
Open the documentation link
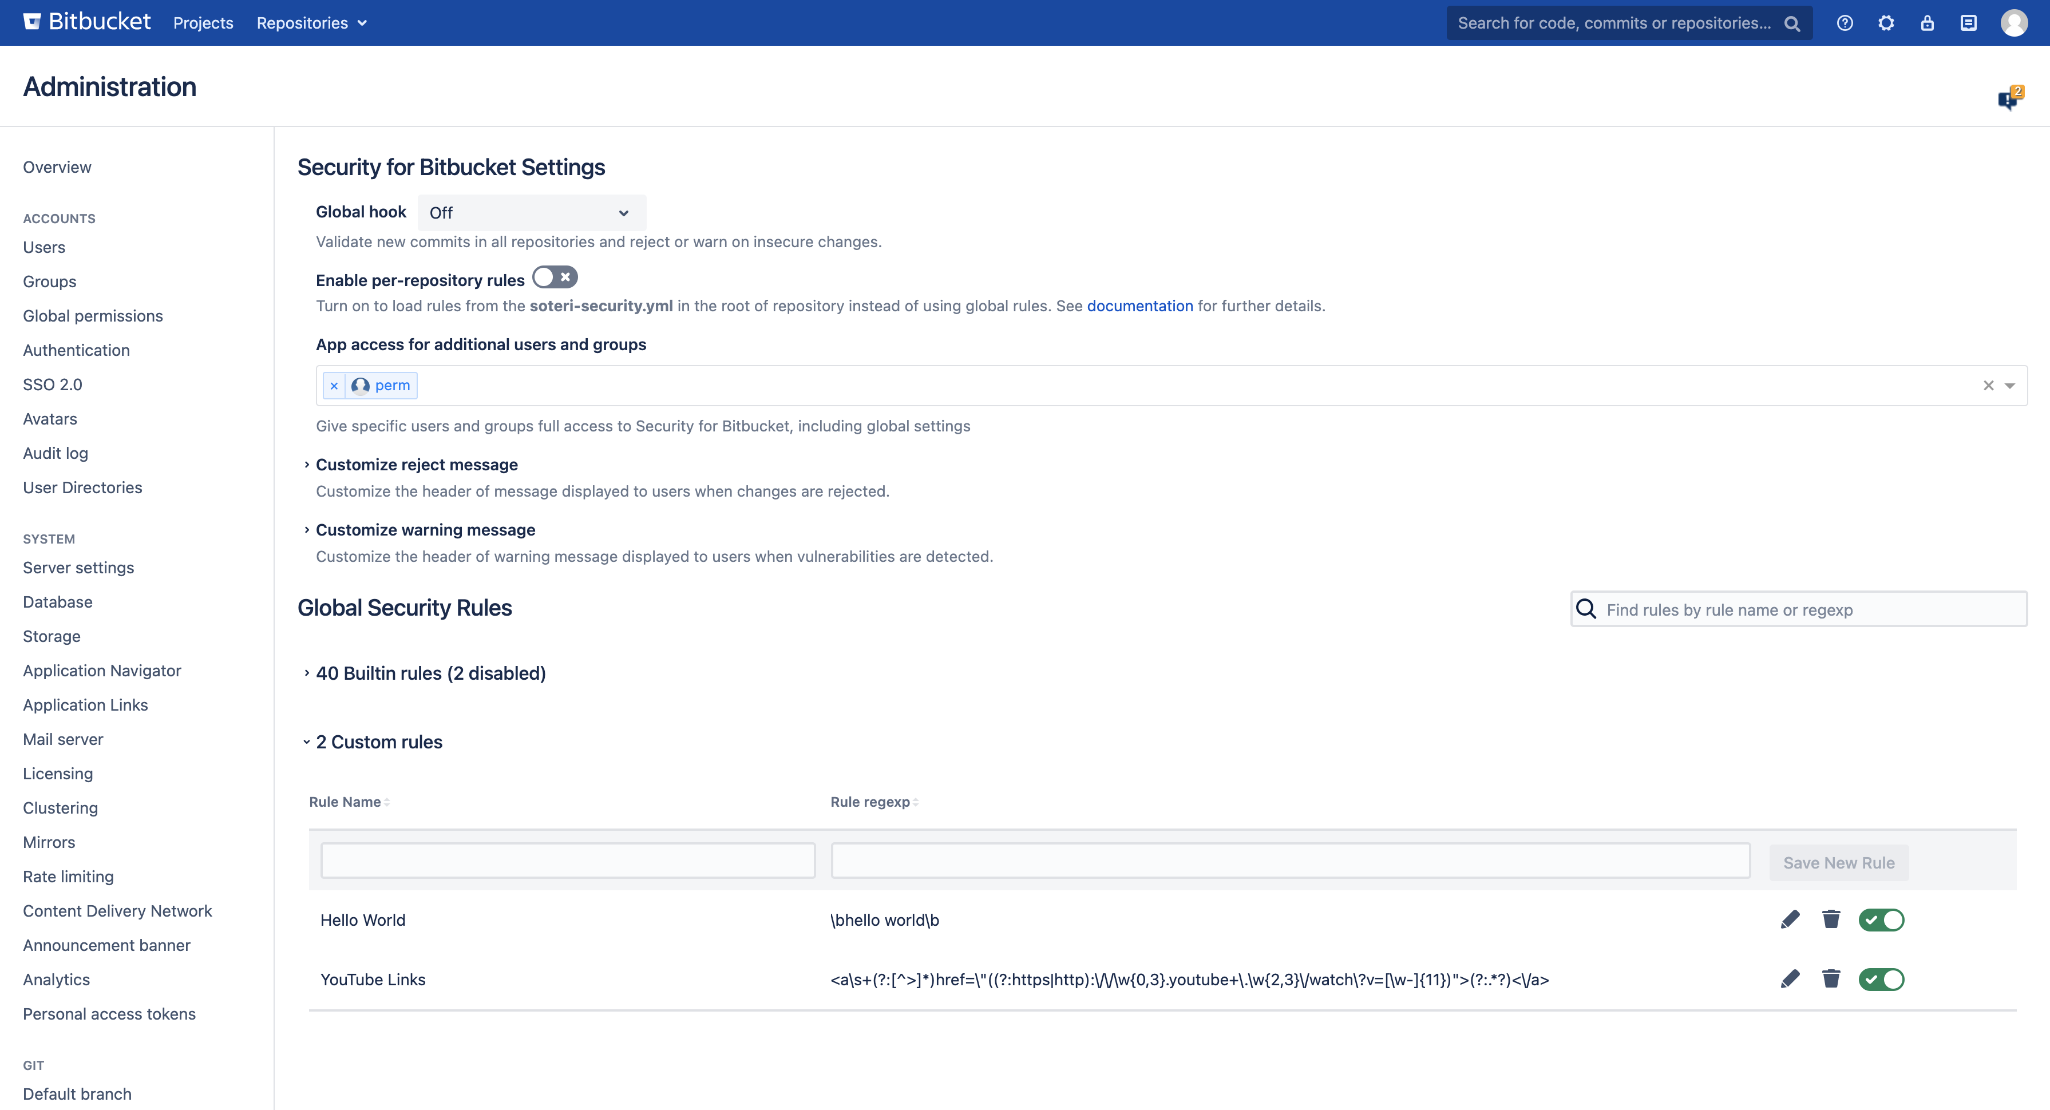pos(1139,306)
